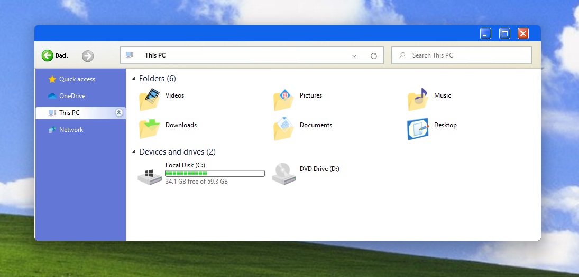The height and width of the screenshot is (277, 579).
Task: Open the Desktop folder icon
Action: [418, 129]
